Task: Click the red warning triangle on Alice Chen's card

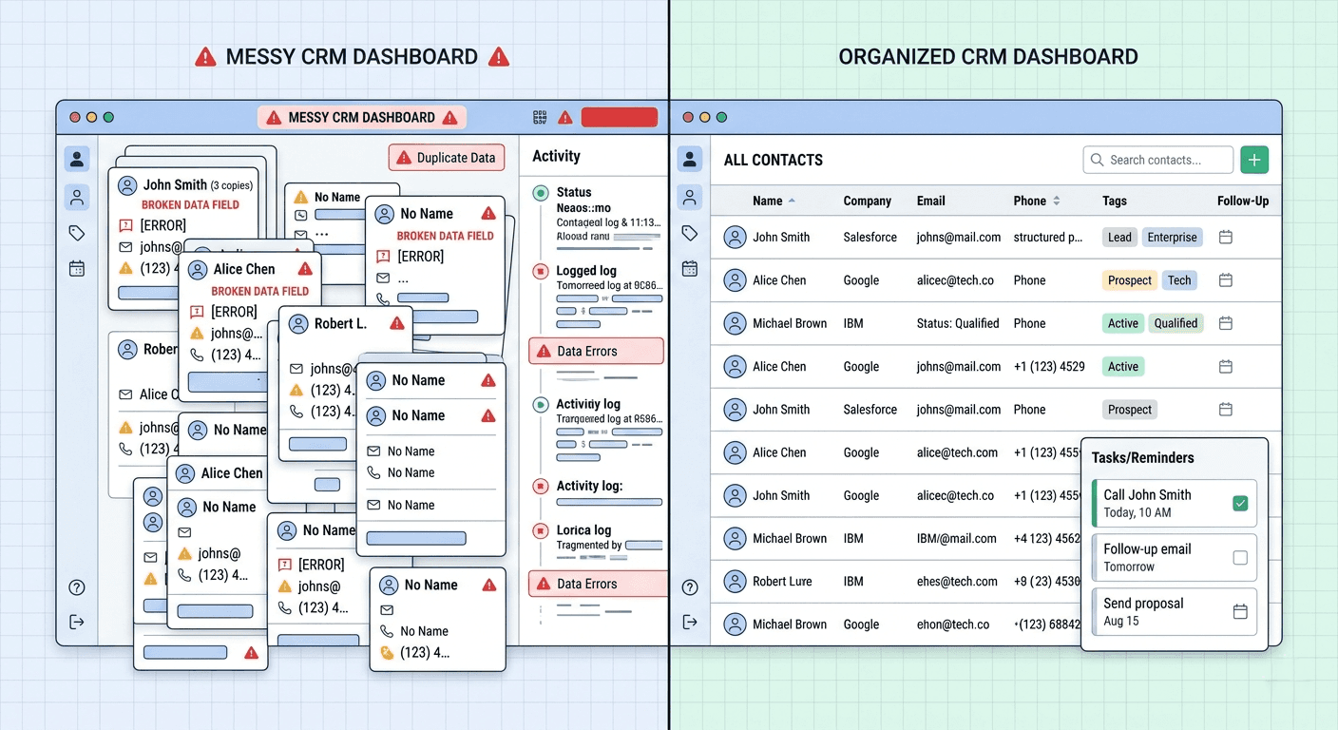Action: pyautogui.click(x=304, y=269)
